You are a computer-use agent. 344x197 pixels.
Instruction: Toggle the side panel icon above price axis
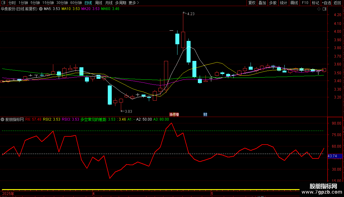click(325, 9)
